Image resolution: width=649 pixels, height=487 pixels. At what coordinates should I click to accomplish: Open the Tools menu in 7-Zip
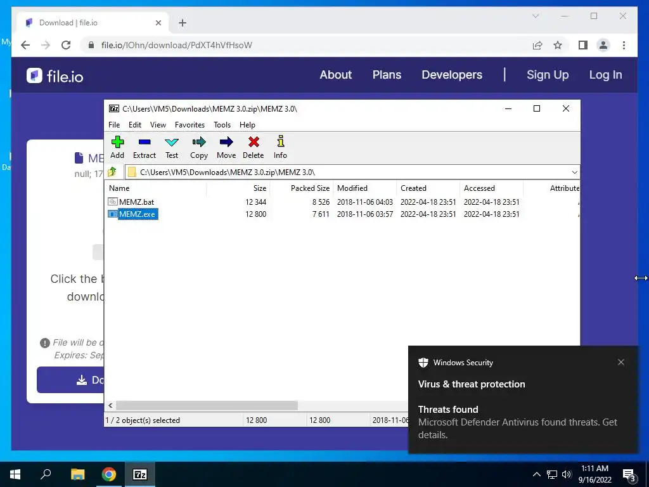point(222,125)
